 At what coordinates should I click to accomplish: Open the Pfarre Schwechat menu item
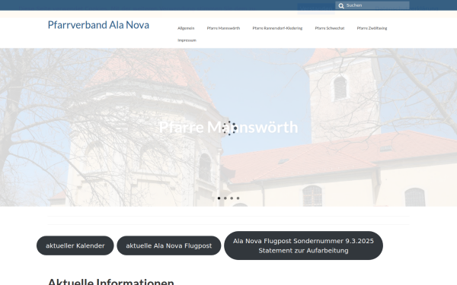[x=330, y=28]
